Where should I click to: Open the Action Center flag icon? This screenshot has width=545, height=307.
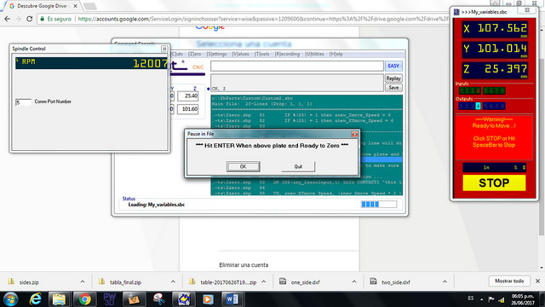(x=491, y=299)
